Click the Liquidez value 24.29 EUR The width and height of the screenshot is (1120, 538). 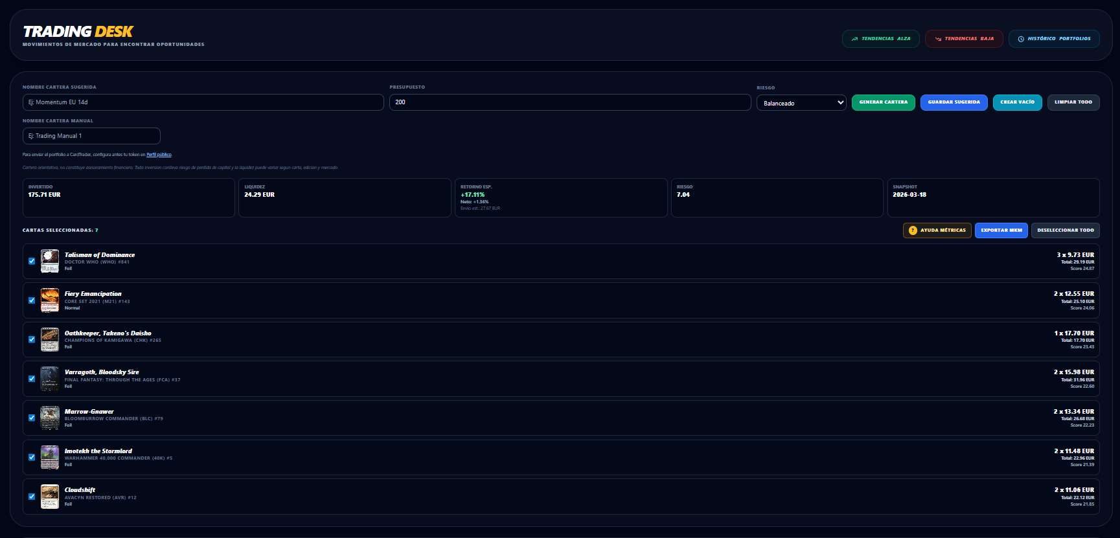[x=259, y=195]
